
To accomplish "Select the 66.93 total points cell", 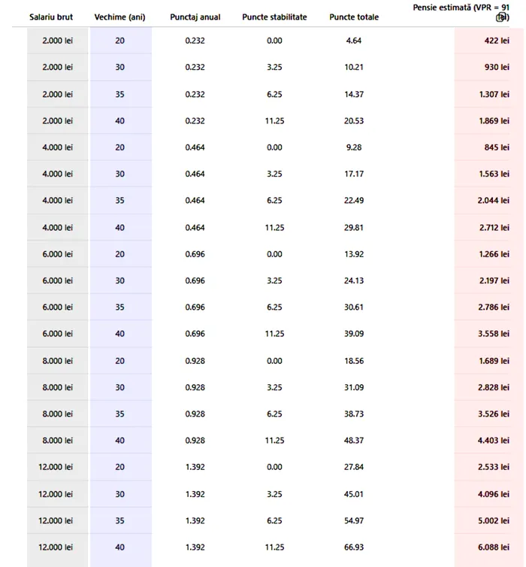I will [354, 548].
